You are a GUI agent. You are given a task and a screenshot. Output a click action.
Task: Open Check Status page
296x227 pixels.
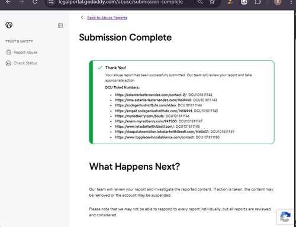25,63
